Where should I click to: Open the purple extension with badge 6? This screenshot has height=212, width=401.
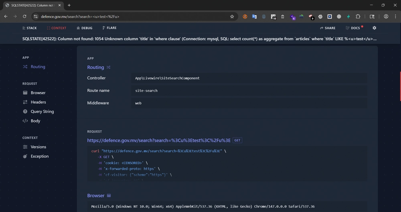pos(292,17)
